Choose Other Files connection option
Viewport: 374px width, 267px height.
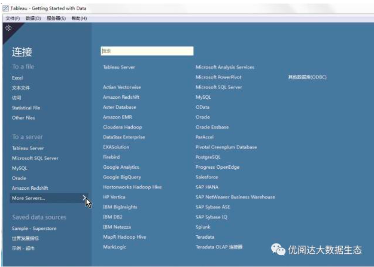click(23, 118)
